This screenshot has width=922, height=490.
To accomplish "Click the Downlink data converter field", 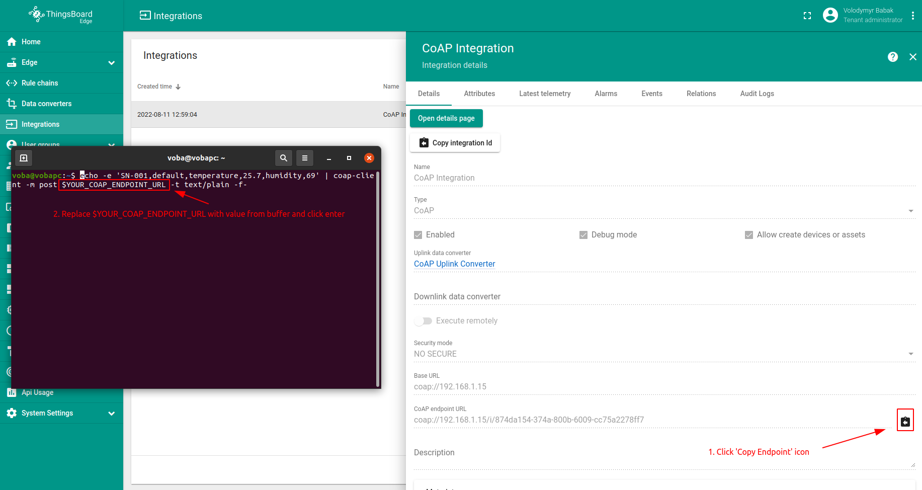I will [x=664, y=297].
